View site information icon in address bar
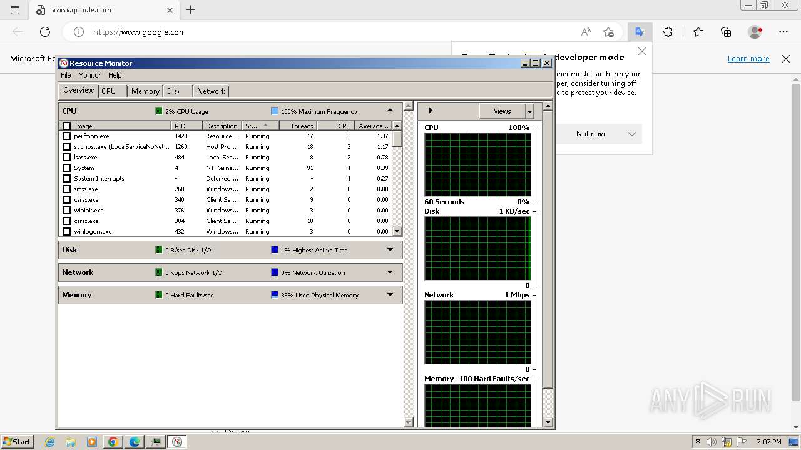Viewport: 801px width, 450px height. [79, 32]
